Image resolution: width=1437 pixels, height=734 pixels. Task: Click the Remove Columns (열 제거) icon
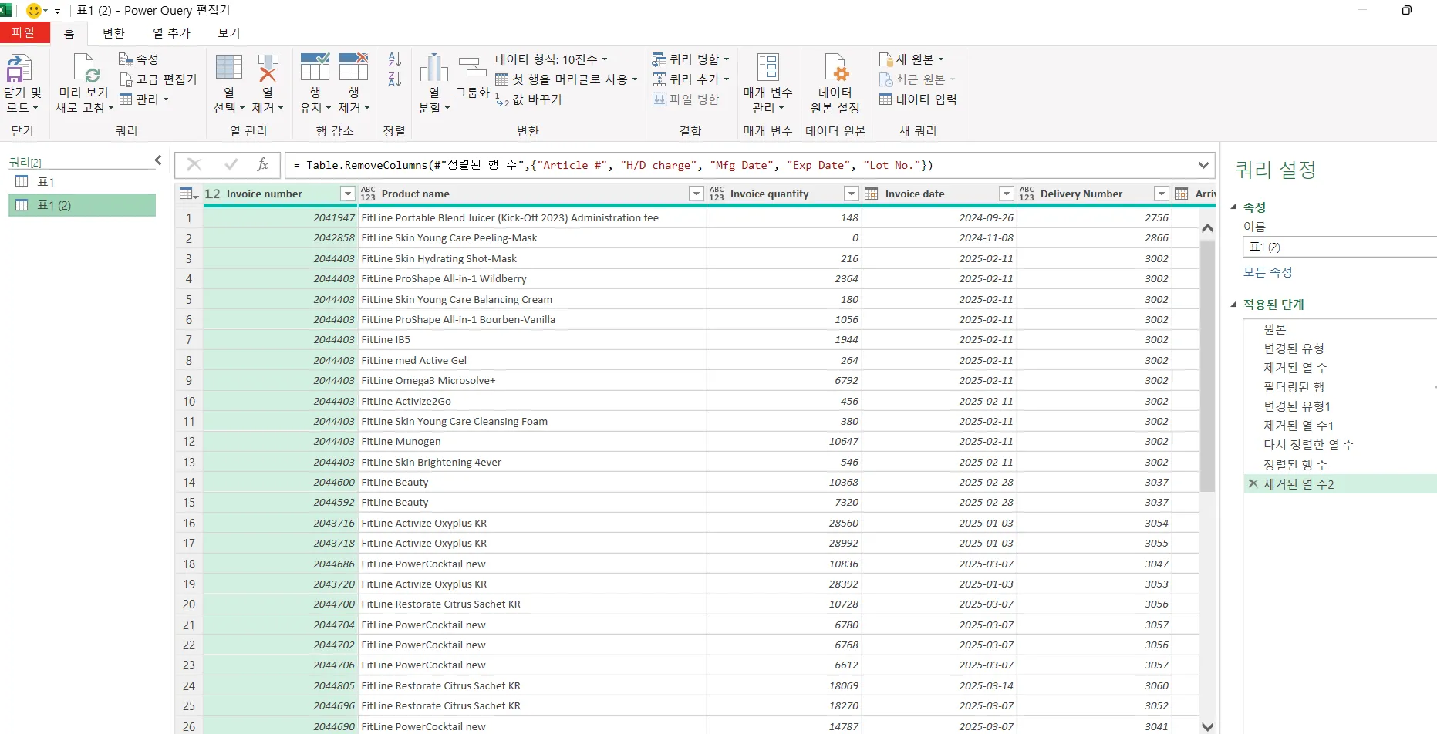[x=268, y=69]
